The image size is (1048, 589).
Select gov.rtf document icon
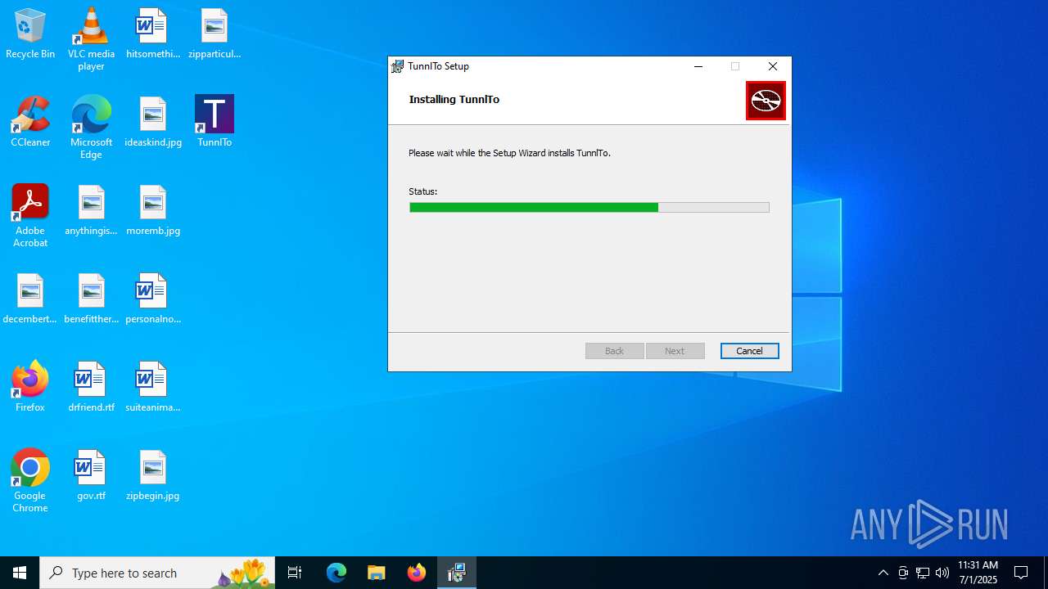click(91, 475)
